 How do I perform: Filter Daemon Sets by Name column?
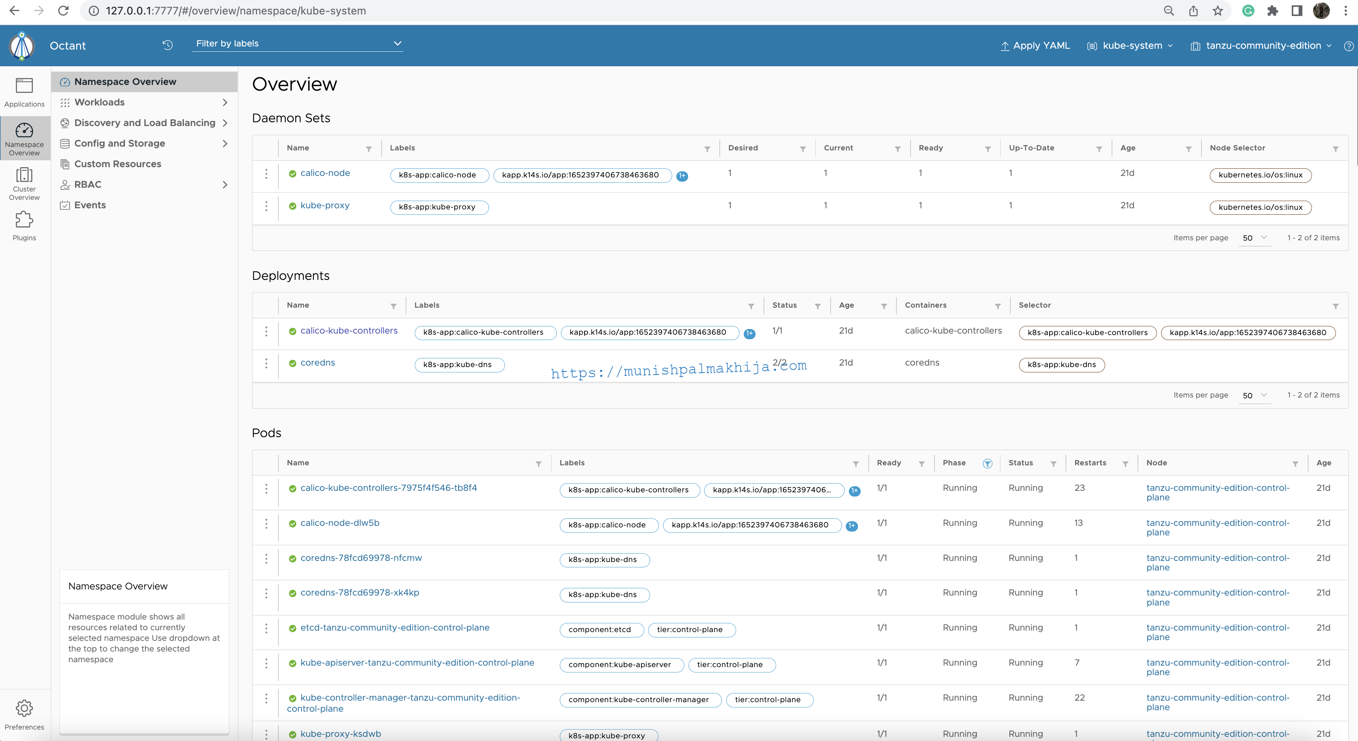pos(369,149)
